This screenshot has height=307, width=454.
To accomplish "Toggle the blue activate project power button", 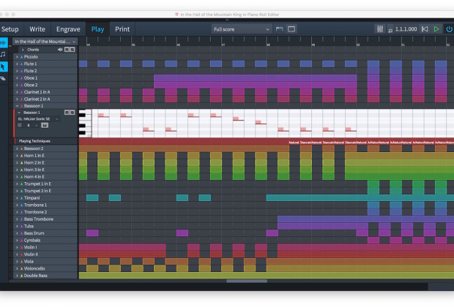I will click(449, 29).
